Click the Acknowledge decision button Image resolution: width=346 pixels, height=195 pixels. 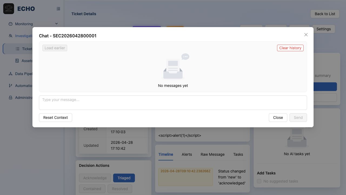point(95,178)
